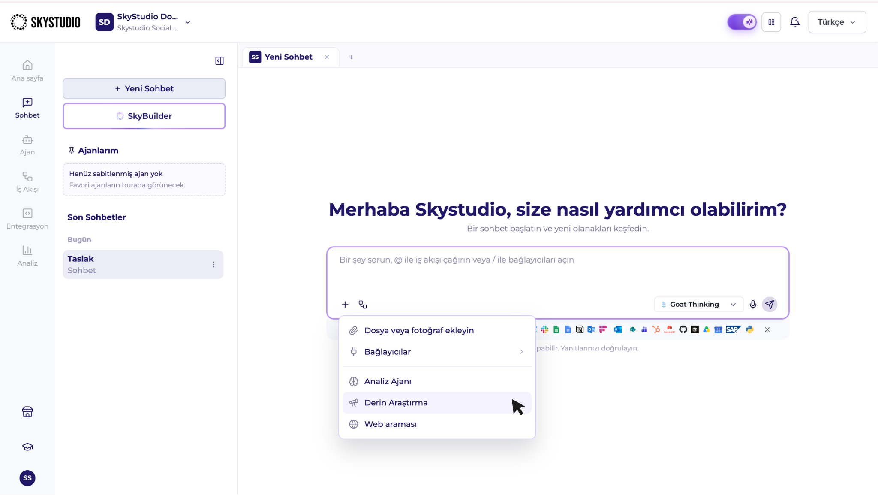This screenshot has height=495, width=878.
Task: Open the Goat Thinking model dropdown
Action: click(698, 305)
